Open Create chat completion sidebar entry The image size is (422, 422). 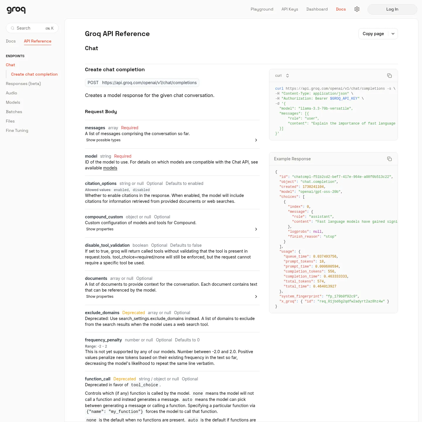pos(34,74)
